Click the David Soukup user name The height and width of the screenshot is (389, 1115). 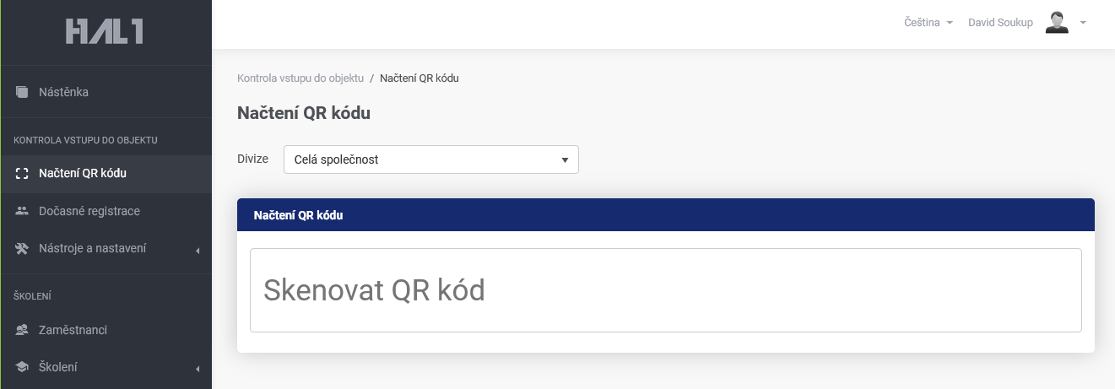(1000, 23)
